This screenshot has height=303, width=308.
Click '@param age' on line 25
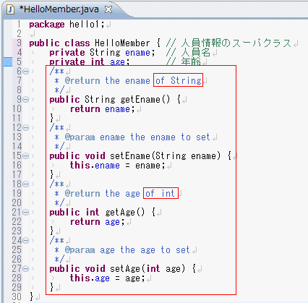pyautogui.click(x=90, y=250)
